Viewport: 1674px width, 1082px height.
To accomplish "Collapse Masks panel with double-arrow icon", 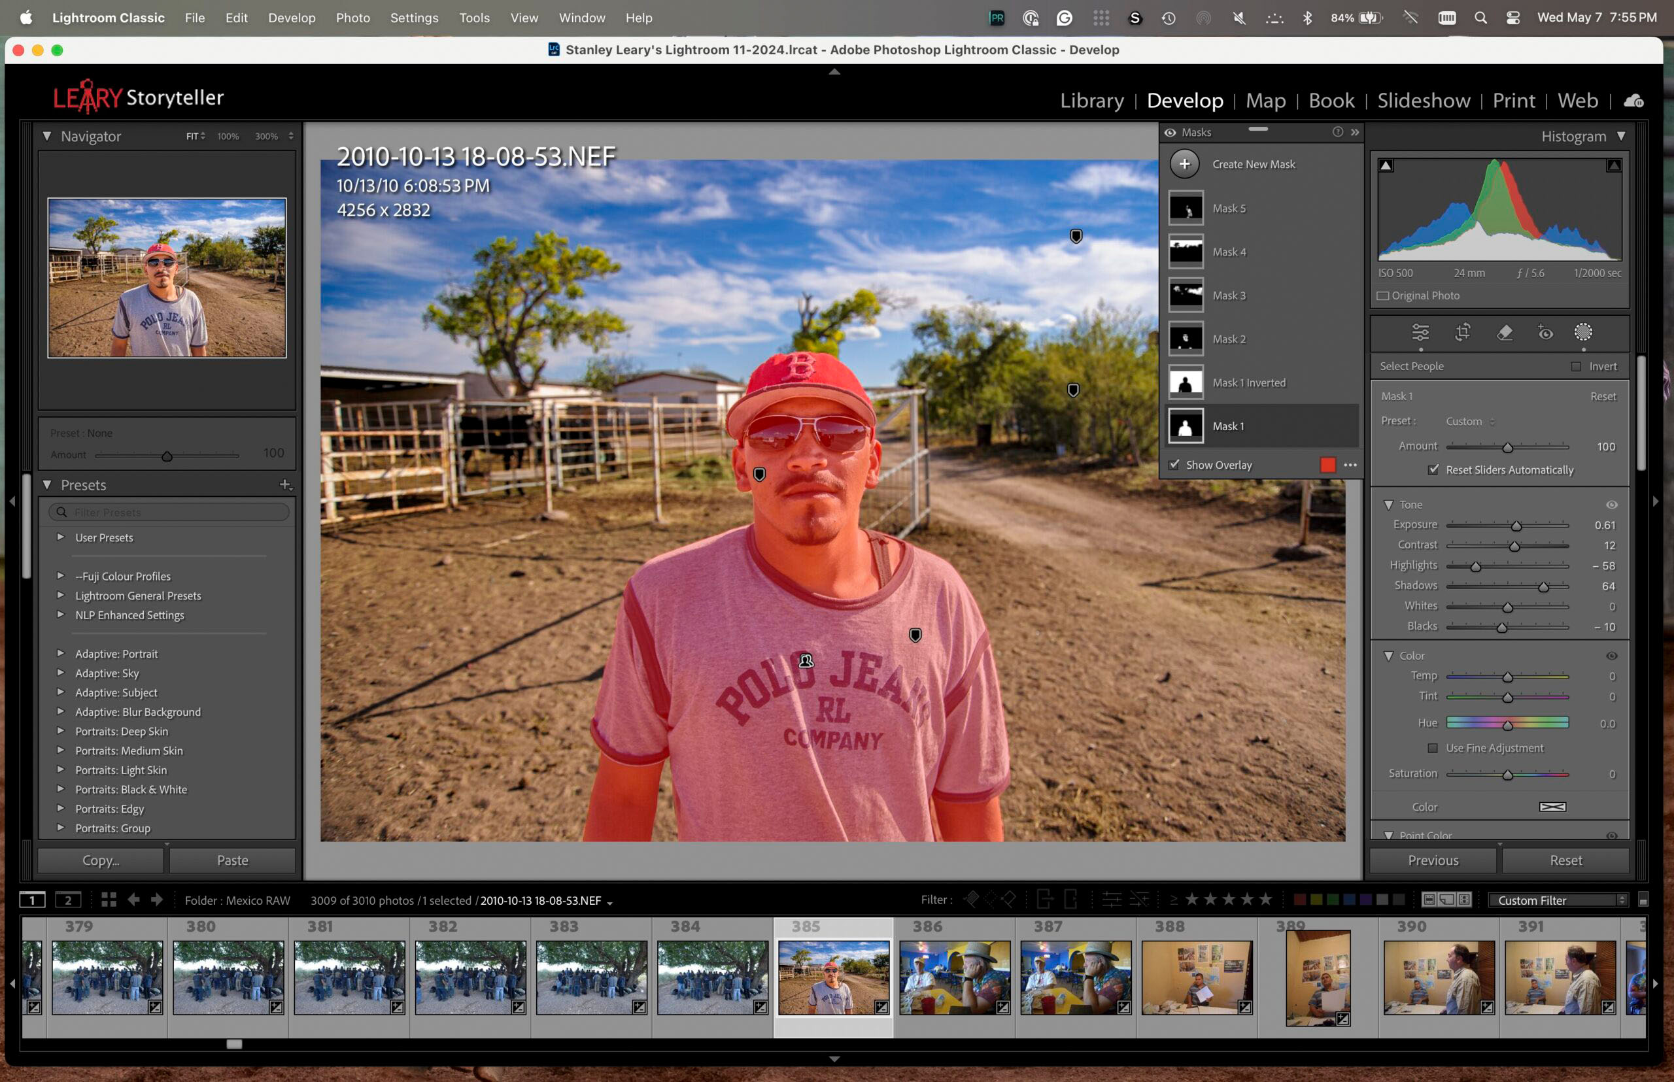I will [1355, 132].
